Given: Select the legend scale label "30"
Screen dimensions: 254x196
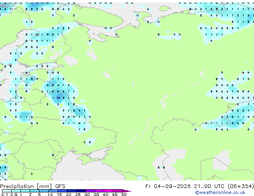Looking at the screenshot, I should click(x=87, y=194).
